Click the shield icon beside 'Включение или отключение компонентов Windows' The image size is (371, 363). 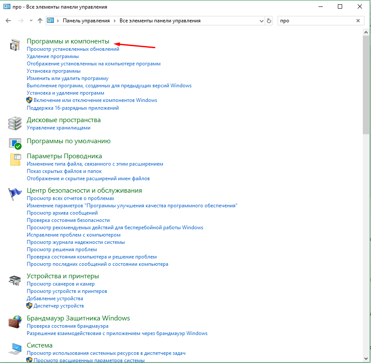[x=29, y=100]
